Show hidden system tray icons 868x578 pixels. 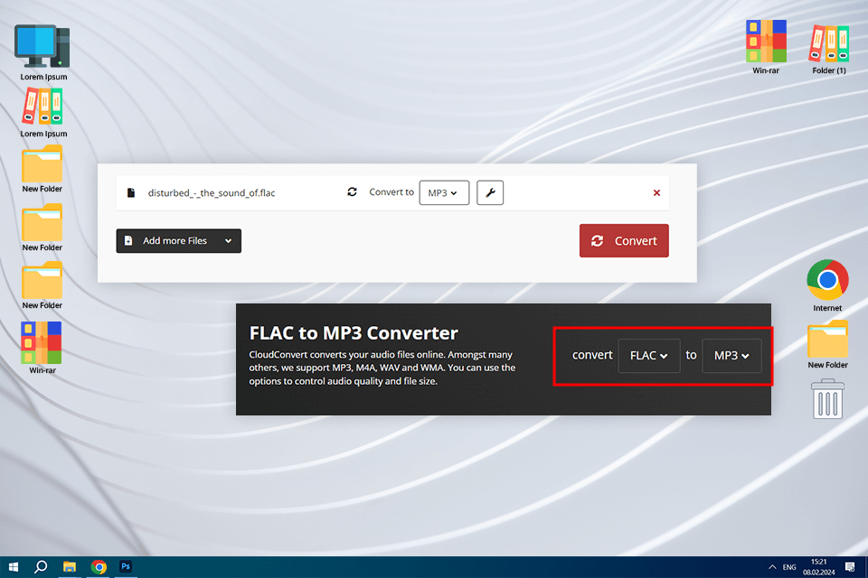[x=772, y=567]
